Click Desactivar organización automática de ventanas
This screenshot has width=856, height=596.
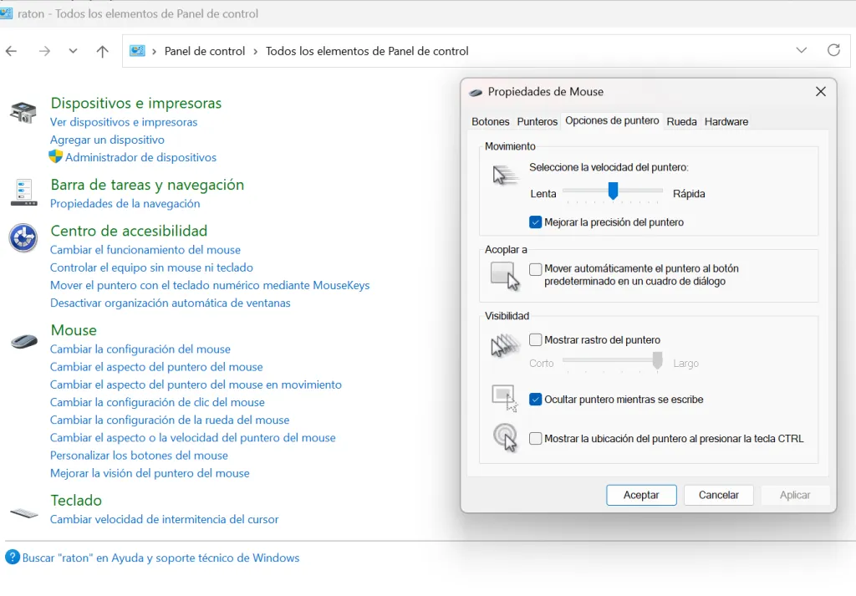(x=171, y=303)
